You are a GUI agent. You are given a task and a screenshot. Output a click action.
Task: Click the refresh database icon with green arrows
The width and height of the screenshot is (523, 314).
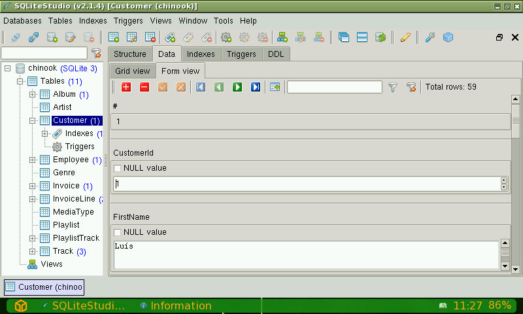[380, 37]
